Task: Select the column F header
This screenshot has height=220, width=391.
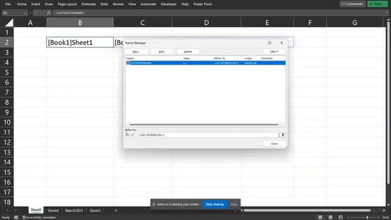Action: coord(310,23)
